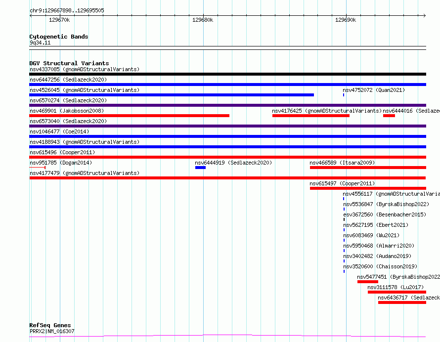Open nsv6083469 (Wu2021) label
This screenshot has width=440, height=342.
371,235
